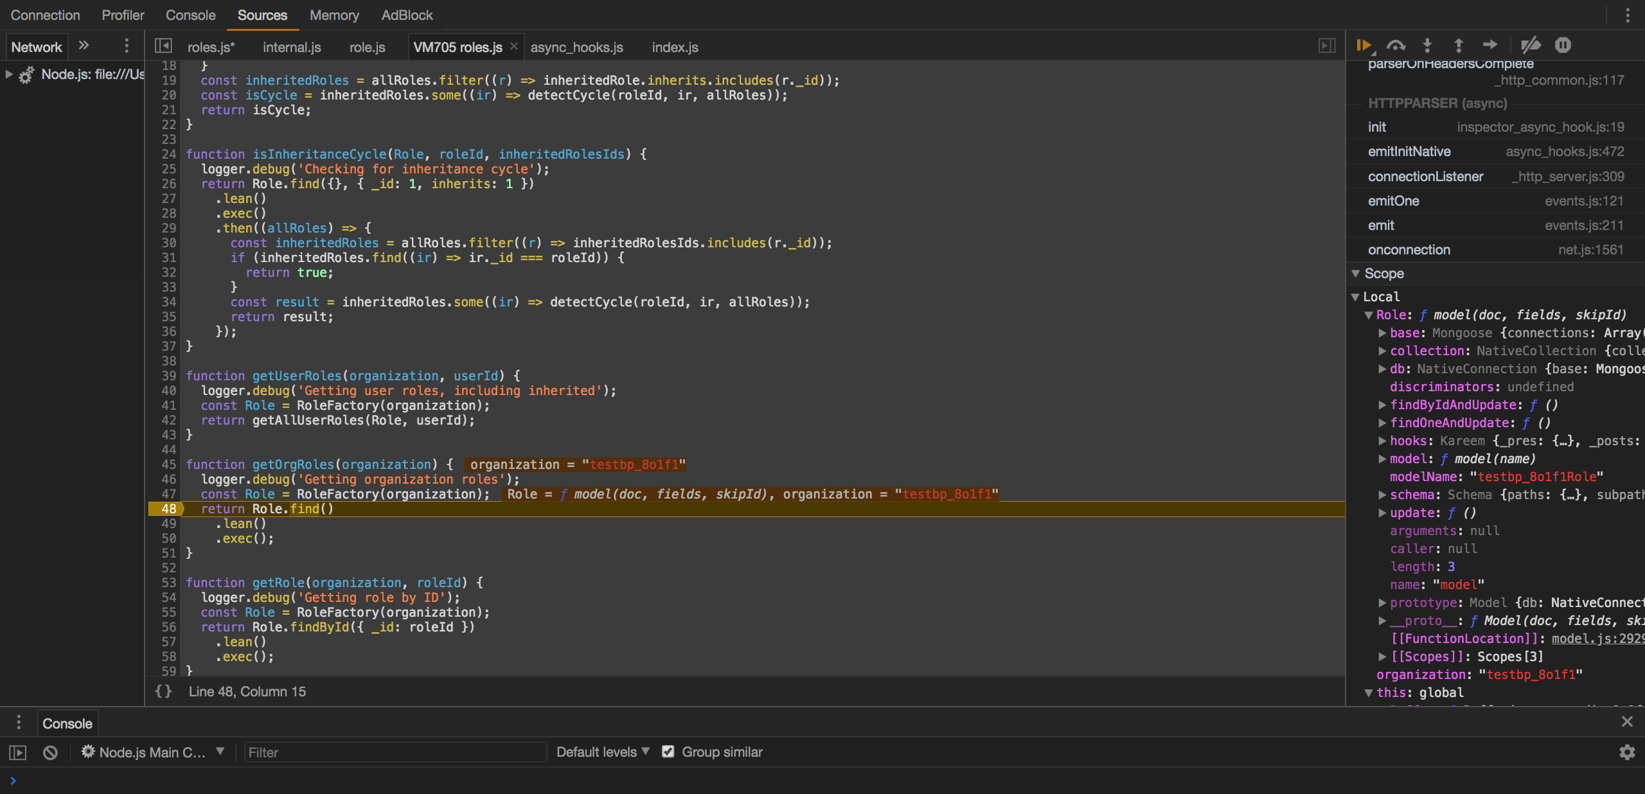Image resolution: width=1645 pixels, height=794 pixels.
Task: Click the console prompt input line
Action: pos(822,781)
